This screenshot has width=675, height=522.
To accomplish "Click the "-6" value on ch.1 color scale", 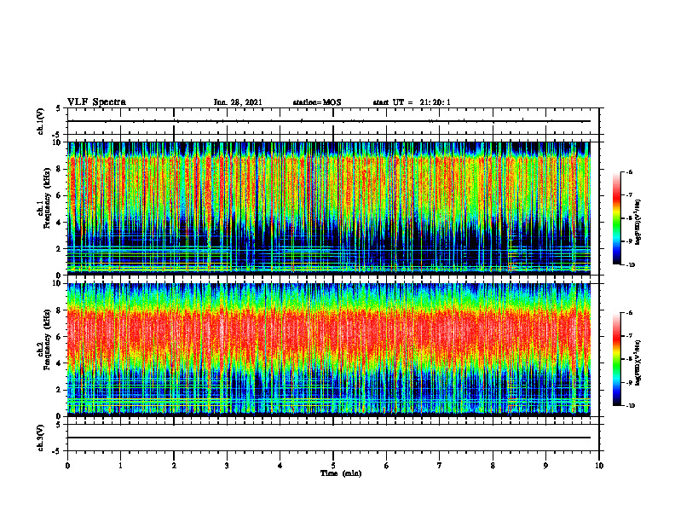I will click(x=629, y=171).
